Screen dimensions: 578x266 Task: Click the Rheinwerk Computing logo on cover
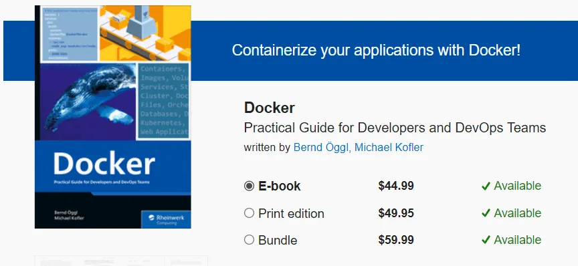(167, 220)
